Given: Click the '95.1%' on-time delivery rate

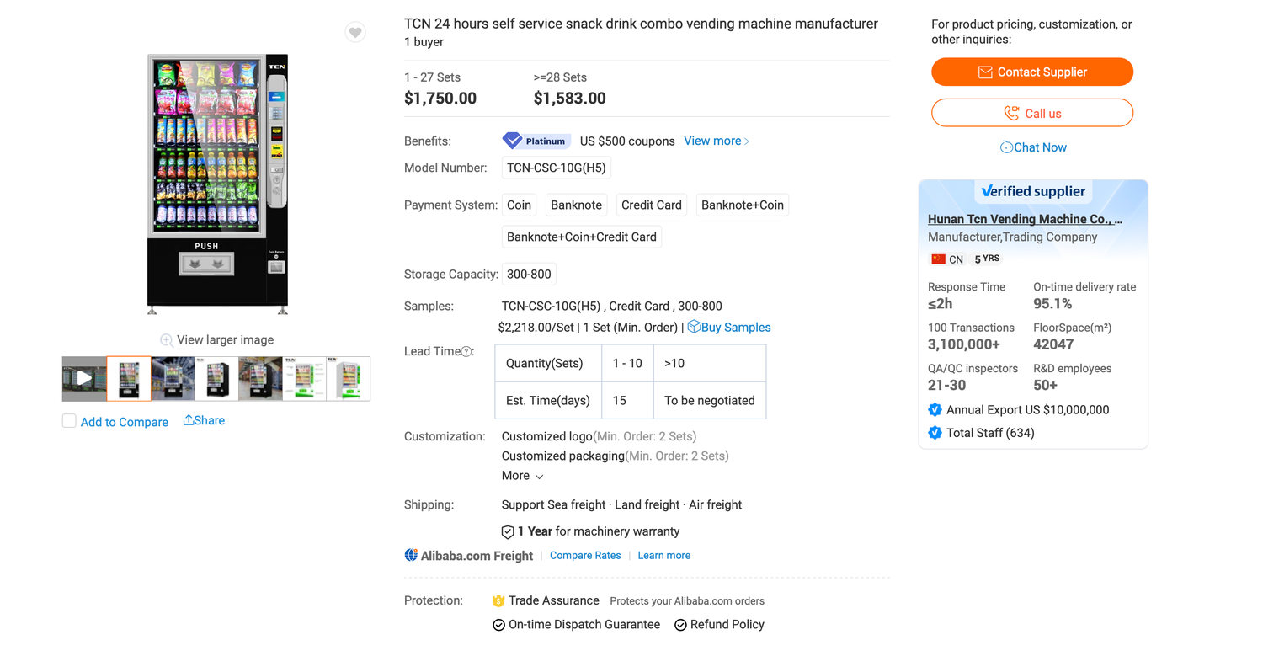Looking at the screenshot, I should pyautogui.click(x=1052, y=303).
